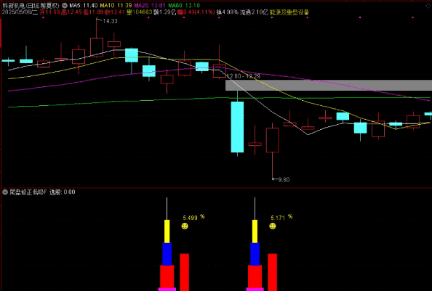Click the 5.171 % signal label
This screenshot has width=432, height=291.
[281, 218]
